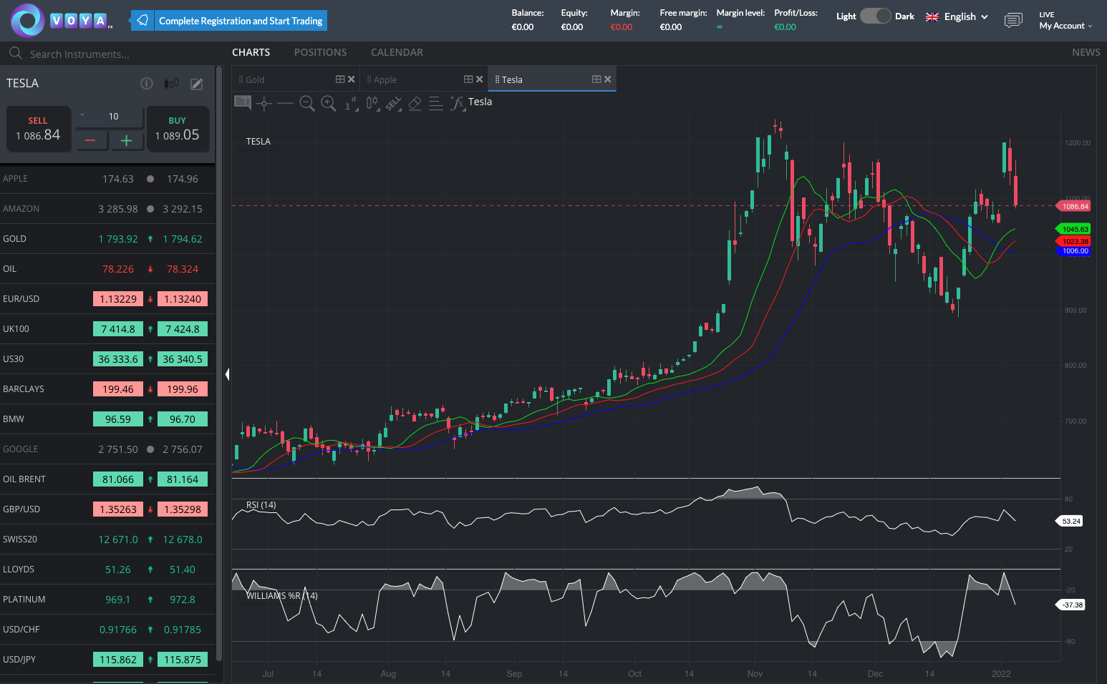Open the volume amount dropdown arrow
Screen dimensions: 1107x684
[x=82, y=115]
